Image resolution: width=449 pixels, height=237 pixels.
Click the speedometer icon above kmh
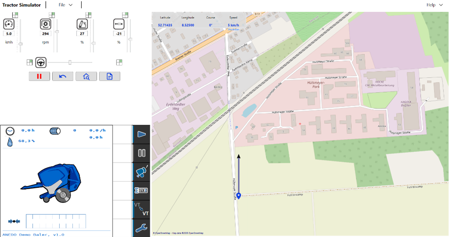(x=9, y=24)
